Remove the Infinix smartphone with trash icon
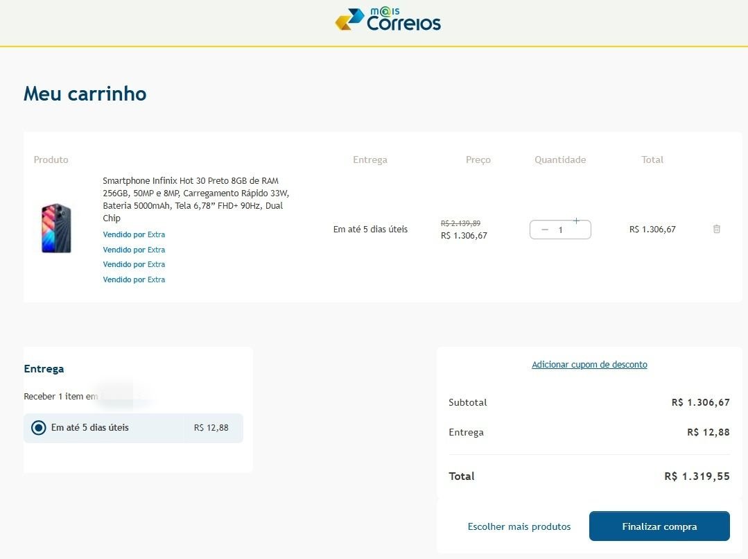 point(717,229)
